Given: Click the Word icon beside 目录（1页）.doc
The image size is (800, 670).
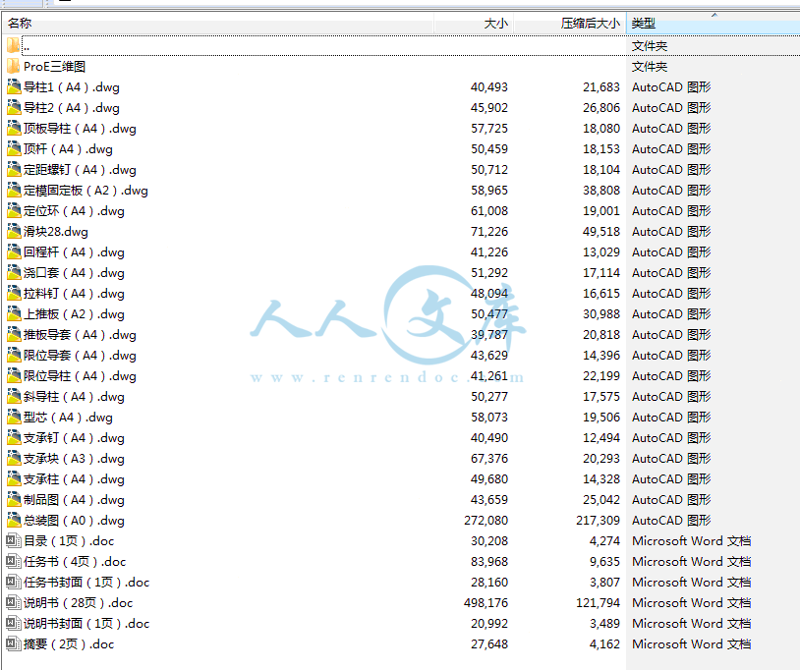Looking at the screenshot, I should point(13,541).
